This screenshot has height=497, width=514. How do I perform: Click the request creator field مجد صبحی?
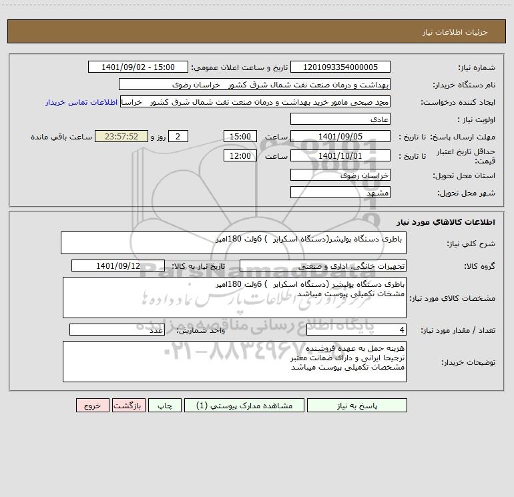(255, 101)
